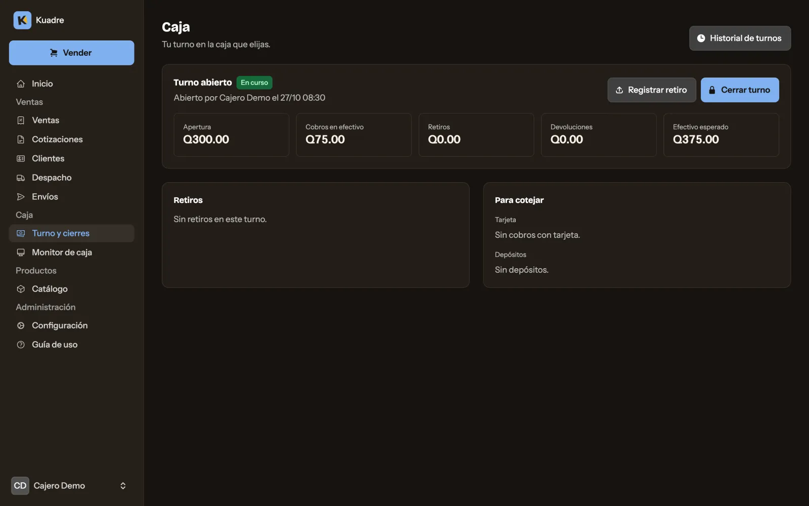Click the receipt icon beside Ventas

tap(21, 120)
